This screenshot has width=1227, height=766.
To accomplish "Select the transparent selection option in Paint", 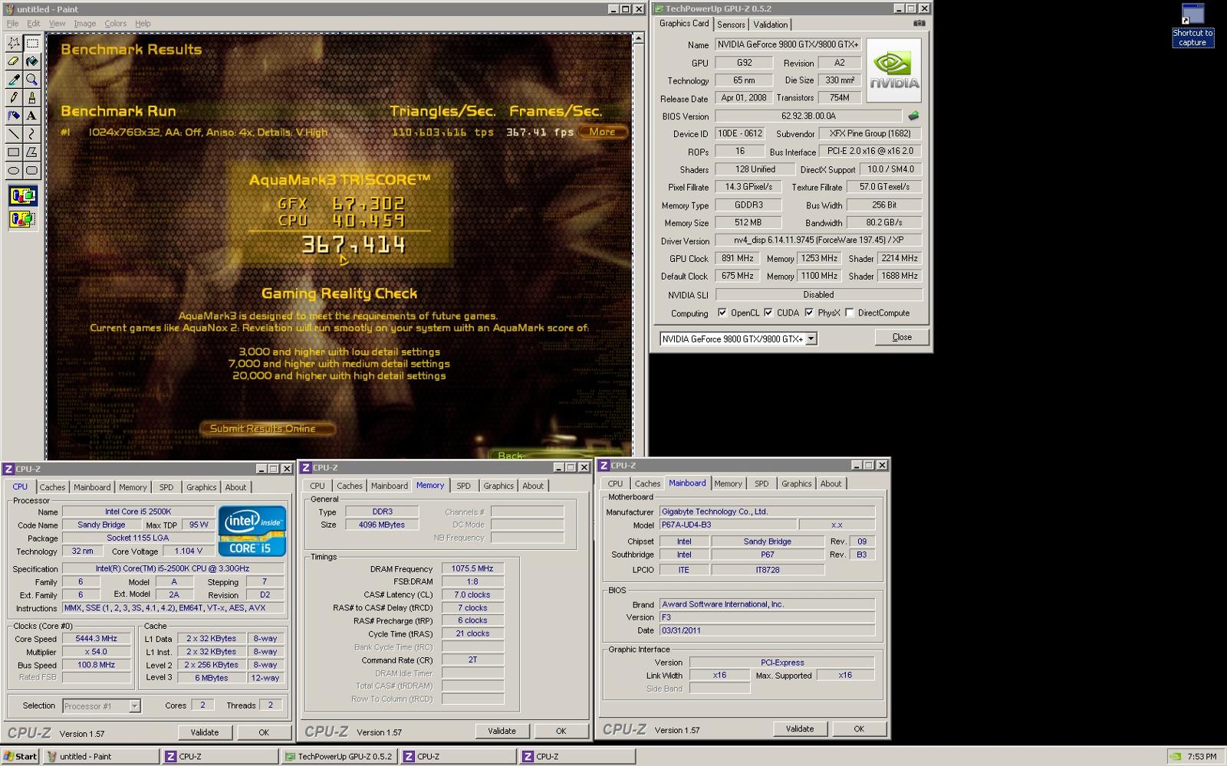I will pyautogui.click(x=23, y=219).
